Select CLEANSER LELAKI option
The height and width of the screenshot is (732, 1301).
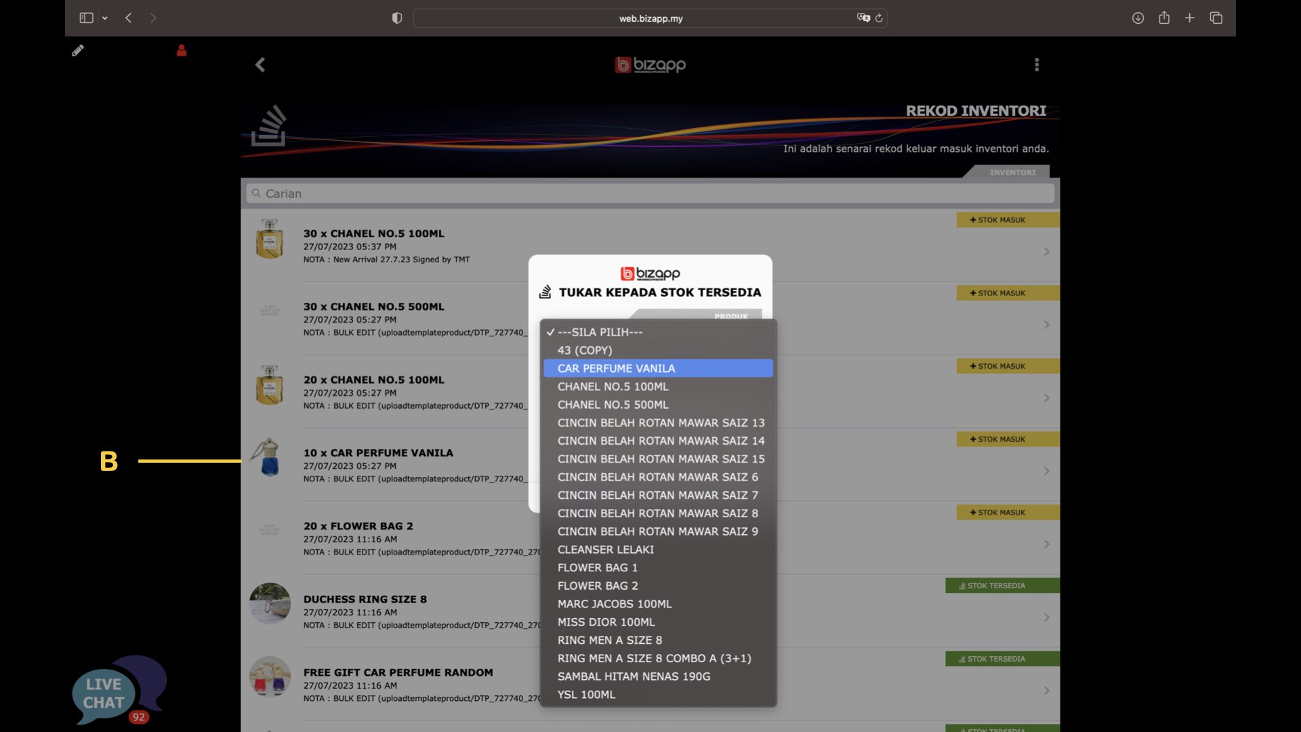[658, 550]
